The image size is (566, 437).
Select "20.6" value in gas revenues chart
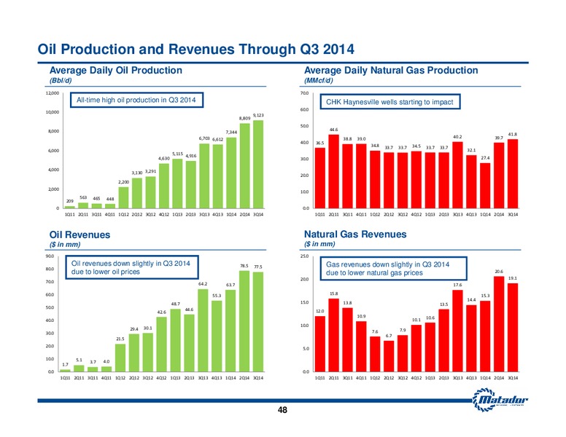(x=499, y=272)
